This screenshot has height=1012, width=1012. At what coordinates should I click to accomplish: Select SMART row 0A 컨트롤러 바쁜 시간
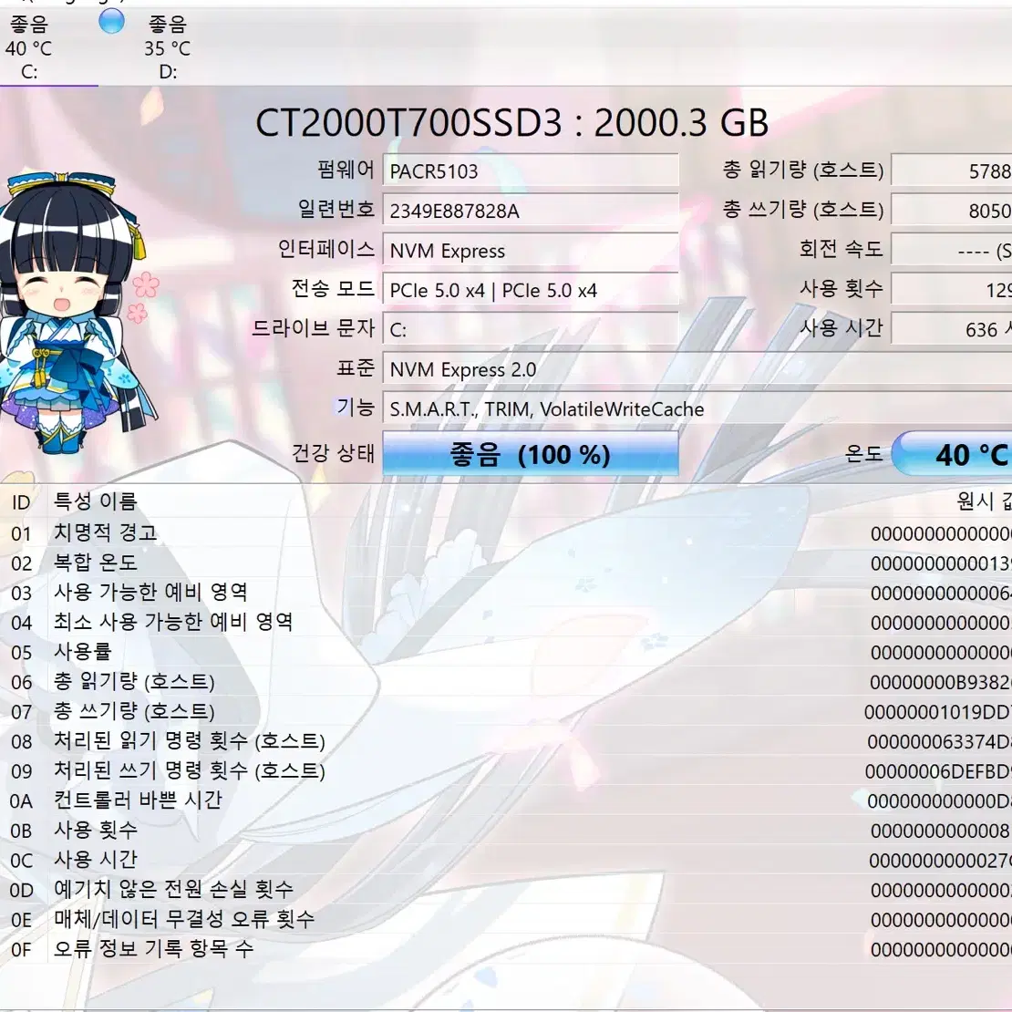[x=506, y=800]
